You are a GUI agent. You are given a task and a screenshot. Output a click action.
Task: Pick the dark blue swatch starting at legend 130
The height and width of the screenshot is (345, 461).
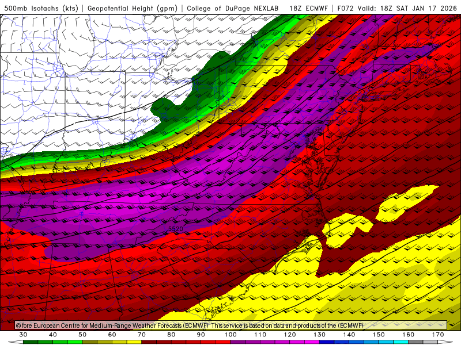tap(327, 342)
